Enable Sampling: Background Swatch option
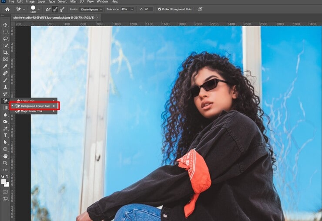 point(62,9)
